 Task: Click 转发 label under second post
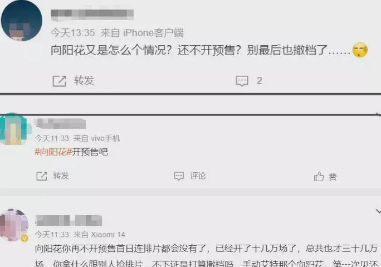[61, 176]
